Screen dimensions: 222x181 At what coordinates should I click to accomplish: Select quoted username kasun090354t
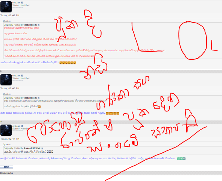point(32,148)
